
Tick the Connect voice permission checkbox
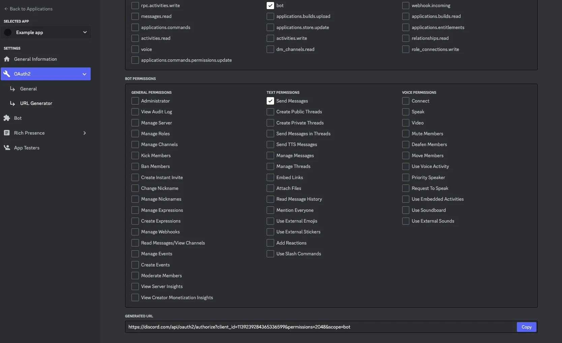(x=406, y=101)
